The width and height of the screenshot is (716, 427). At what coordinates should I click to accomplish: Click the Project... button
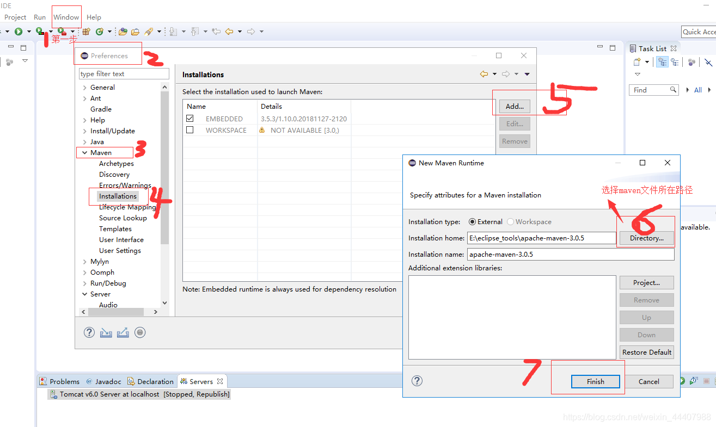pyautogui.click(x=647, y=282)
